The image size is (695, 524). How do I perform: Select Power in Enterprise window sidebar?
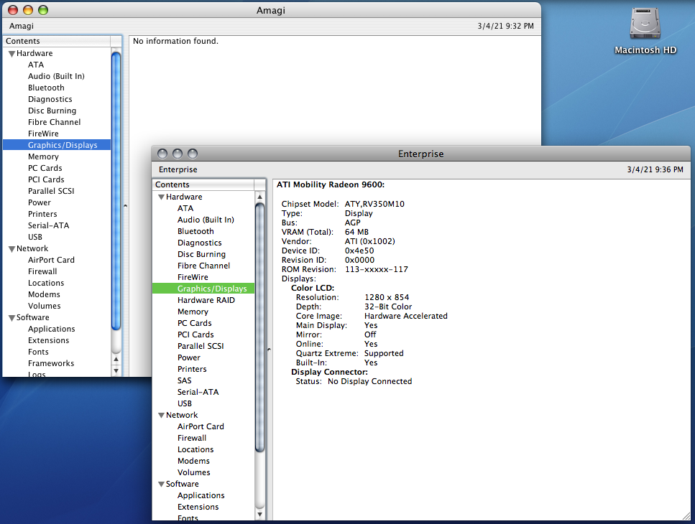[x=189, y=358]
